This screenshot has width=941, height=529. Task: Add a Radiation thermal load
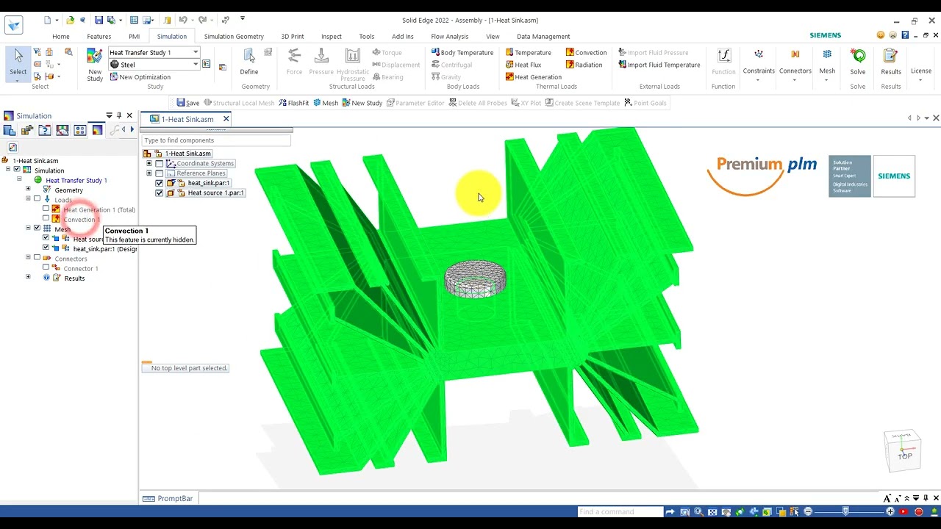point(584,65)
